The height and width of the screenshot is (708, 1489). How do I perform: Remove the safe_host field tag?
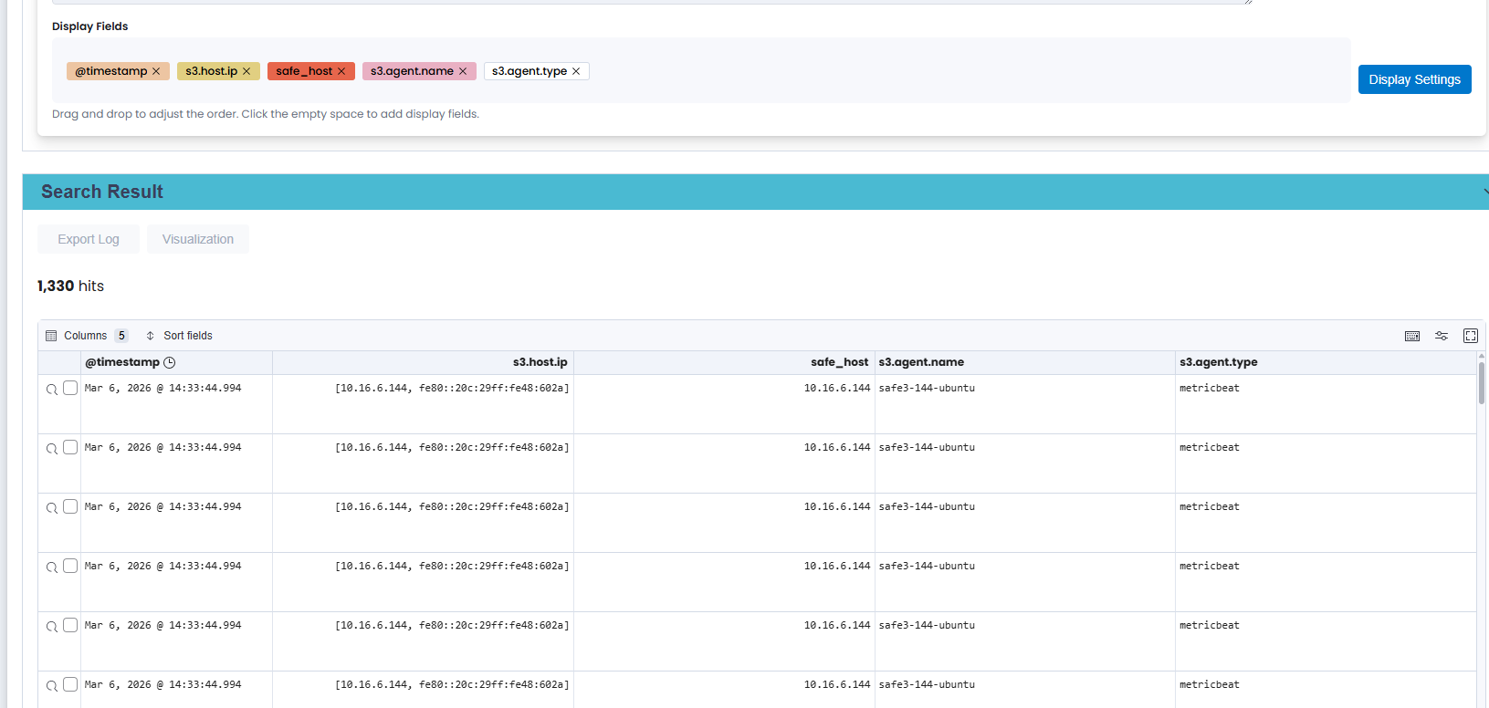click(341, 71)
